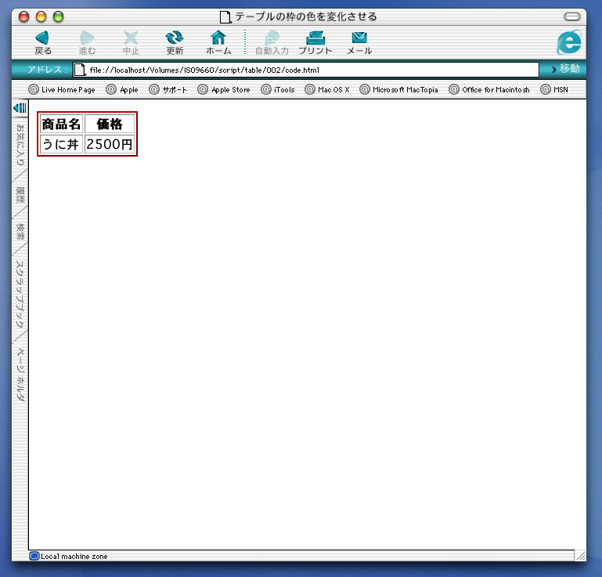Screen dimensions: 602x577
Task: Click the address URL field
Action: (x=305, y=70)
